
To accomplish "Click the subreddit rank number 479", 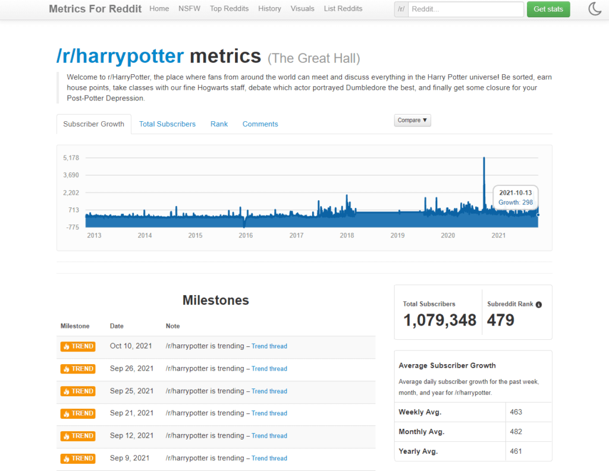I will [x=501, y=320].
